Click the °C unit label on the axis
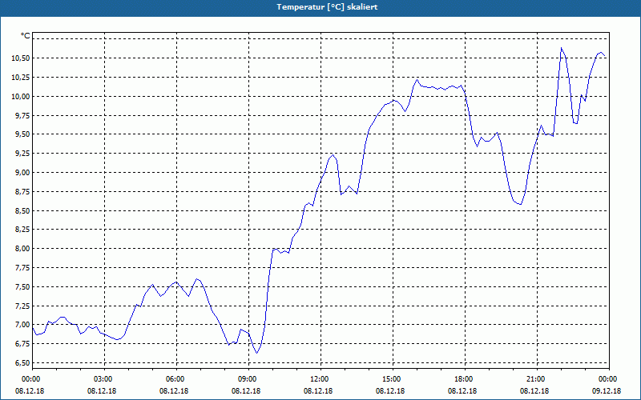The height and width of the screenshot is (400, 641). pyautogui.click(x=26, y=36)
